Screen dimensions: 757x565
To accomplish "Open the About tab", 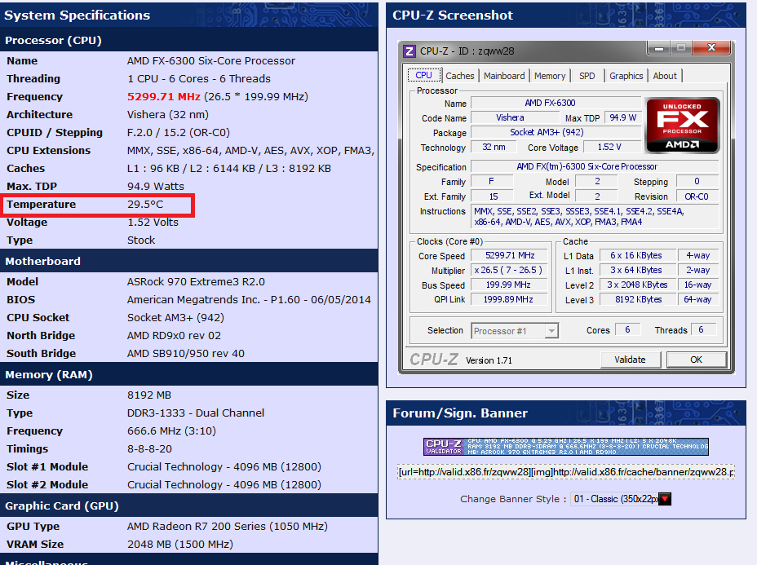I will point(665,76).
